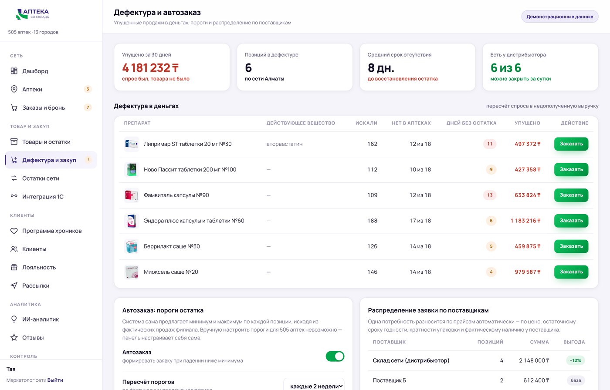Image resolution: width=610 pixels, height=390 pixels.
Task: Click the gift icon for Лояльность
Action: point(14,268)
